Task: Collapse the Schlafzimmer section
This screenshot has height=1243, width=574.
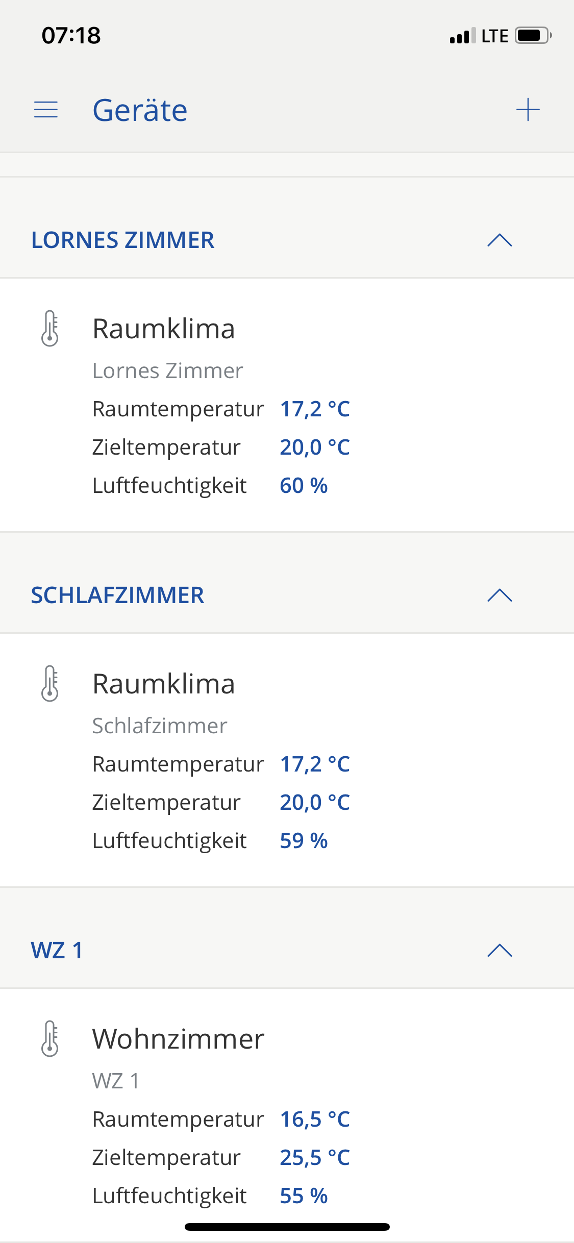Action: tap(500, 595)
